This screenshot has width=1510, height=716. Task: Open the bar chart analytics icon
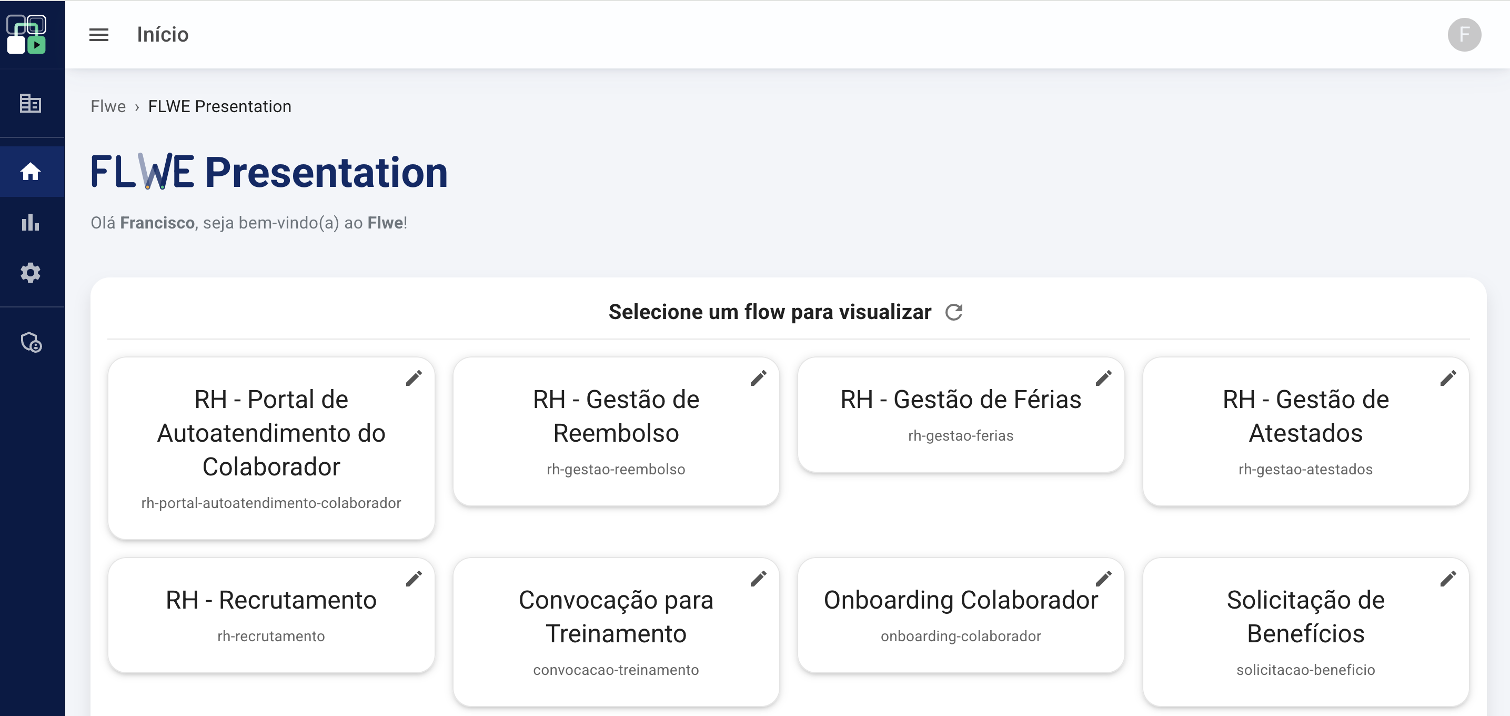pos(31,222)
